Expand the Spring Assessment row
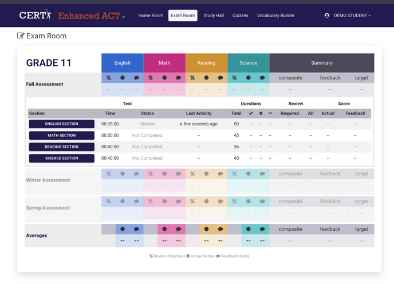The height and width of the screenshot is (284, 394). [48, 208]
